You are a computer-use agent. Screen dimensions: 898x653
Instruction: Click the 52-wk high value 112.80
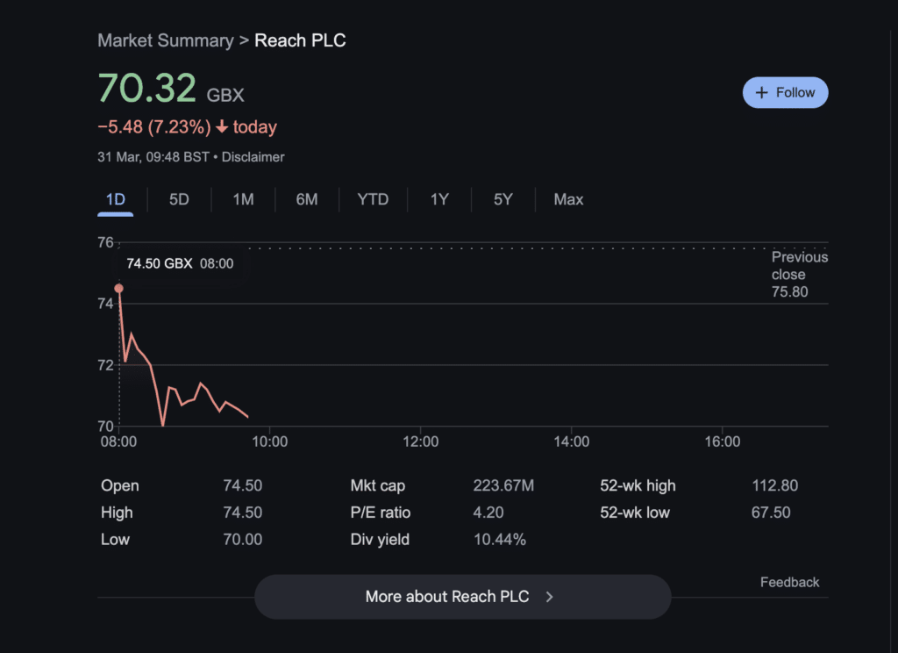pyautogui.click(x=774, y=485)
